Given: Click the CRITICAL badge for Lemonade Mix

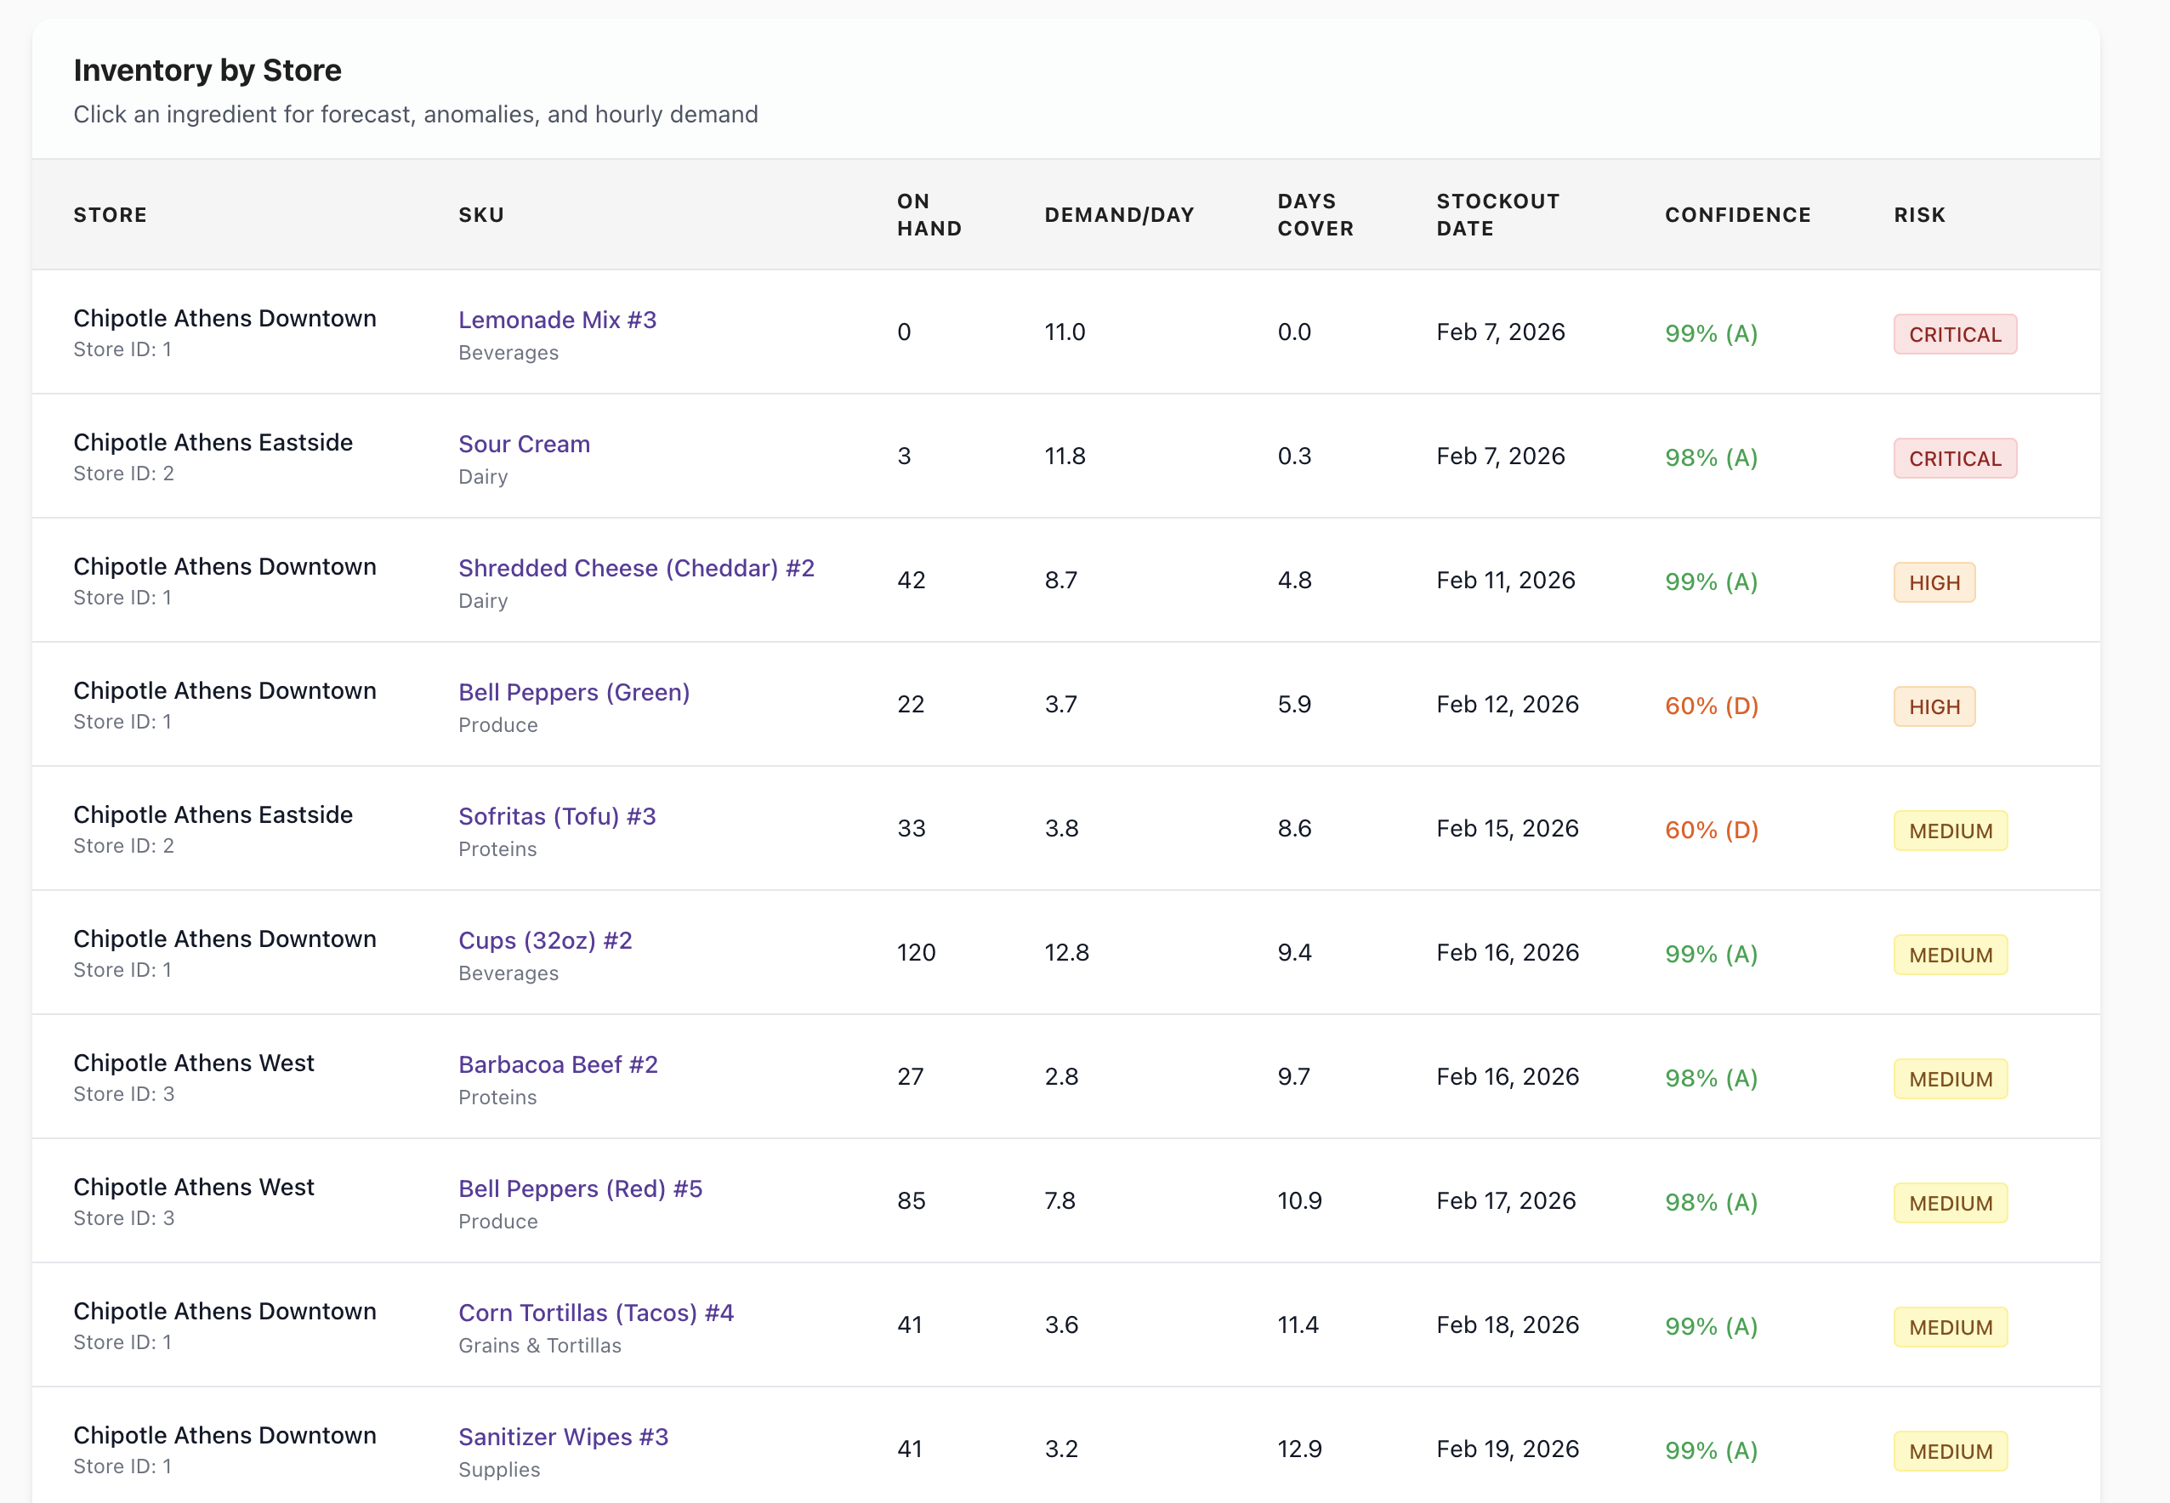Looking at the screenshot, I should (x=1954, y=335).
